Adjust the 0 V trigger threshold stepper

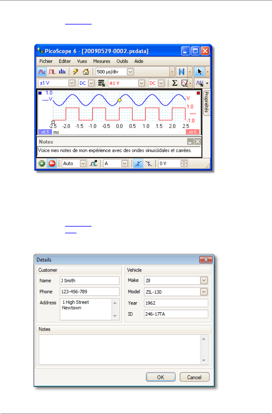184,164
